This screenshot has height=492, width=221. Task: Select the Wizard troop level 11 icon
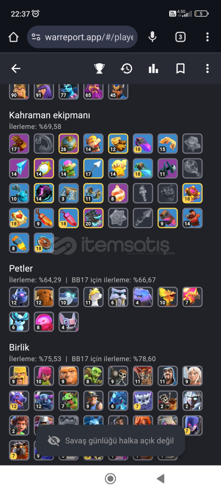click(168, 375)
